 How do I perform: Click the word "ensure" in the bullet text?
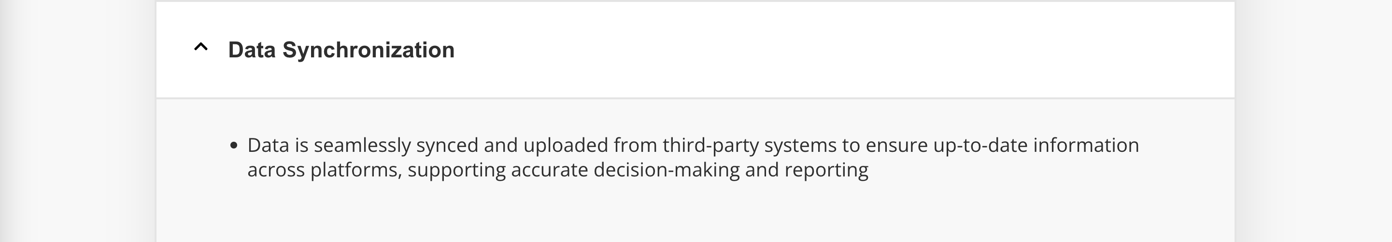(896, 146)
